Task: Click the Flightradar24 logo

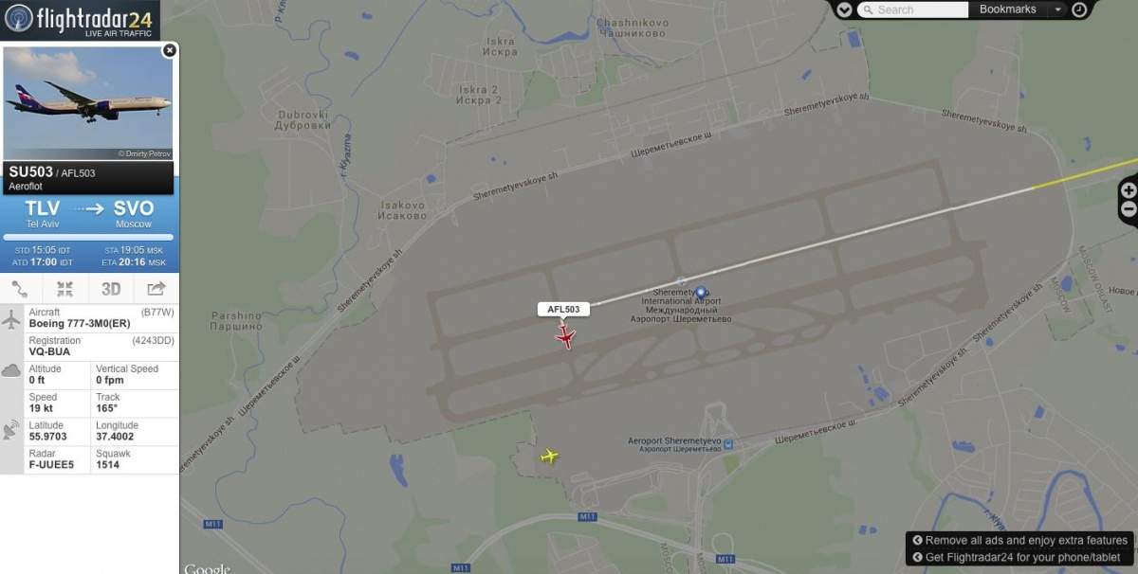Action: pos(80,19)
